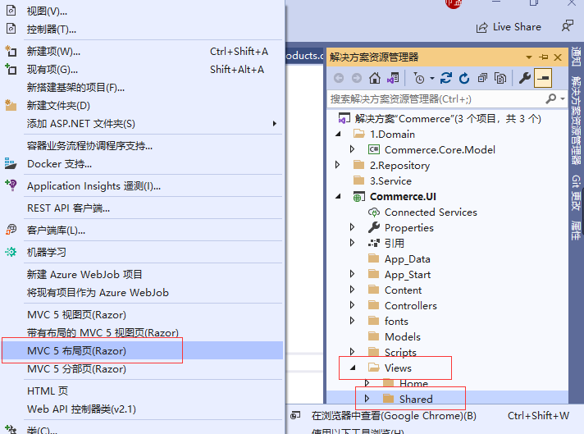Choose REST API 客户端... menu item
This screenshot has height=434, width=584.
[x=142, y=208]
